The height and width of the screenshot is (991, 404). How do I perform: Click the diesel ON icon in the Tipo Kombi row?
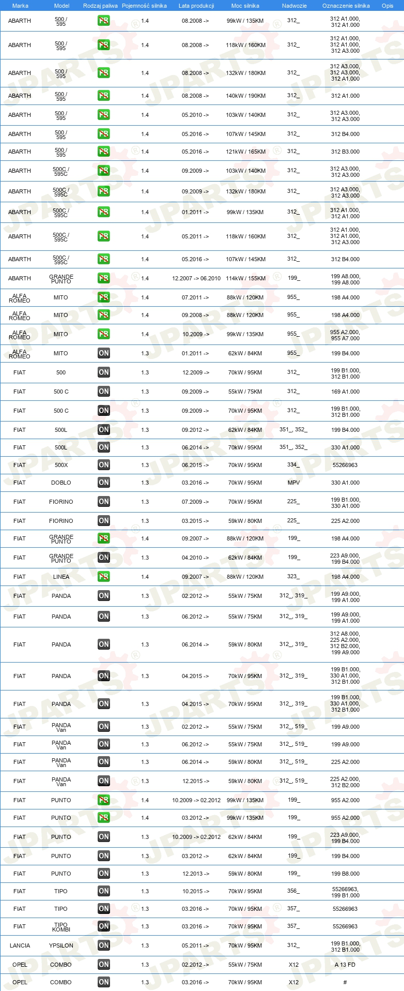tap(104, 926)
